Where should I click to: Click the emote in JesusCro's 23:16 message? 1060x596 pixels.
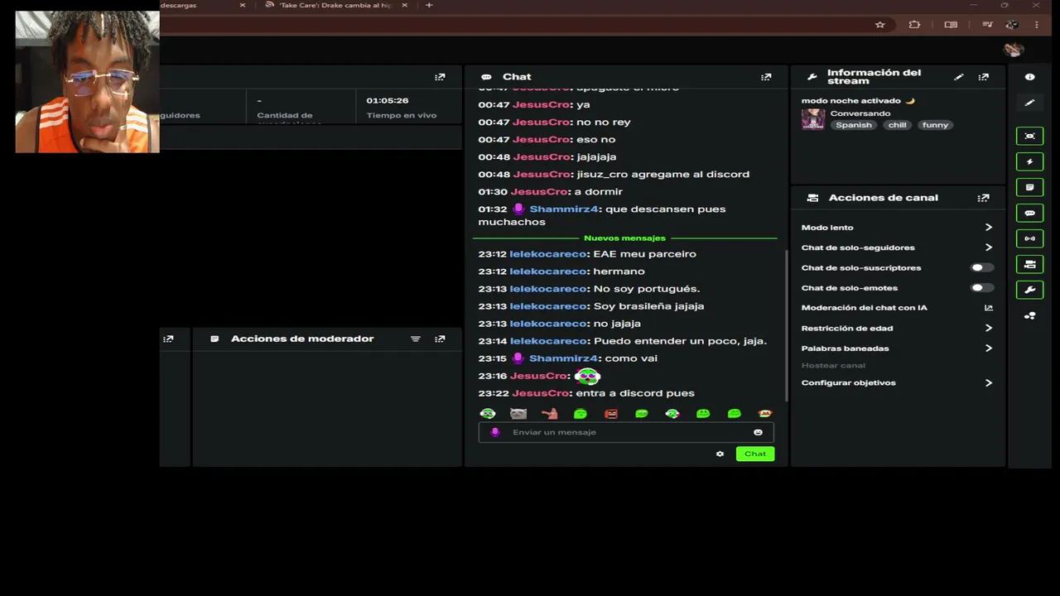click(587, 377)
